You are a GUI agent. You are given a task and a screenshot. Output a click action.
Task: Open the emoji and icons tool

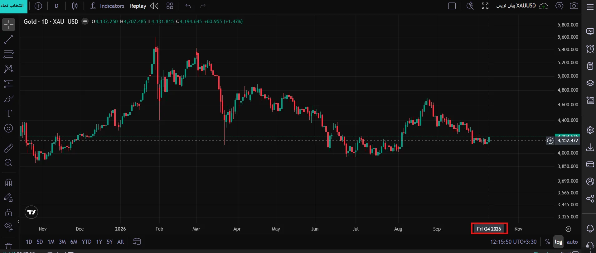[9, 128]
